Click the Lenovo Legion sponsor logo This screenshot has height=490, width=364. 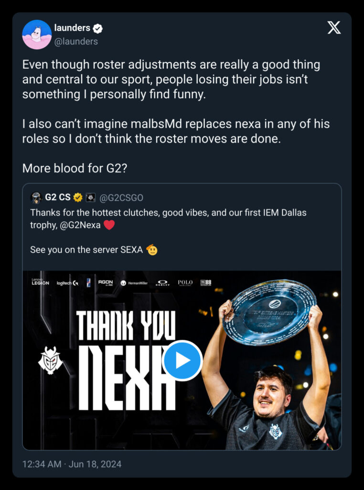click(40, 282)
